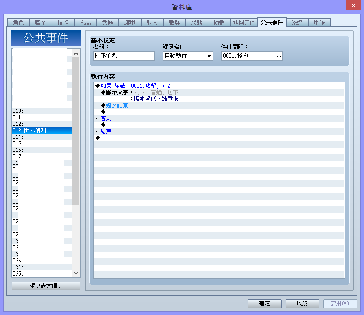The image size is (364, 315).
Task: Go to the 物品 tab
Action: pyautogui.click(x=85, y=22)
